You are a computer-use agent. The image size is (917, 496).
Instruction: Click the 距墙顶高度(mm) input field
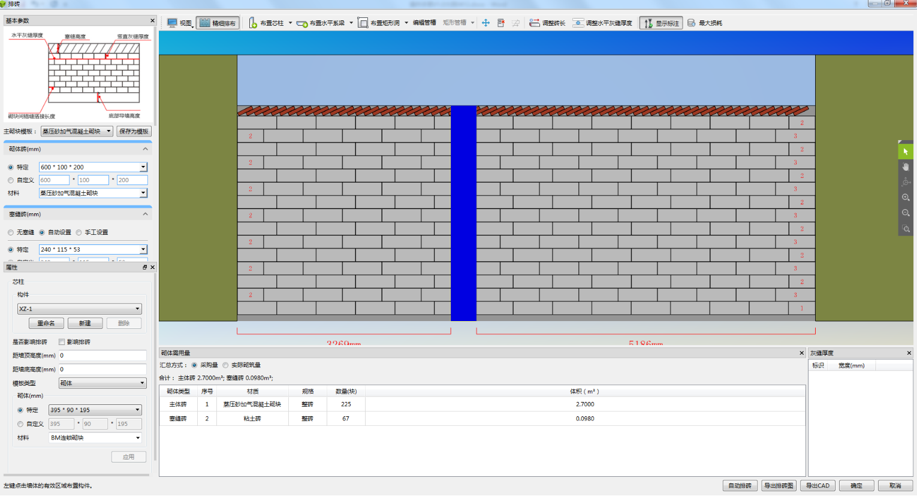click(x=102, y=355)
